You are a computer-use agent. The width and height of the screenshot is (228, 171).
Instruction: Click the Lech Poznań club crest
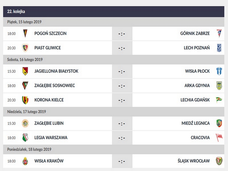(219, 48)
